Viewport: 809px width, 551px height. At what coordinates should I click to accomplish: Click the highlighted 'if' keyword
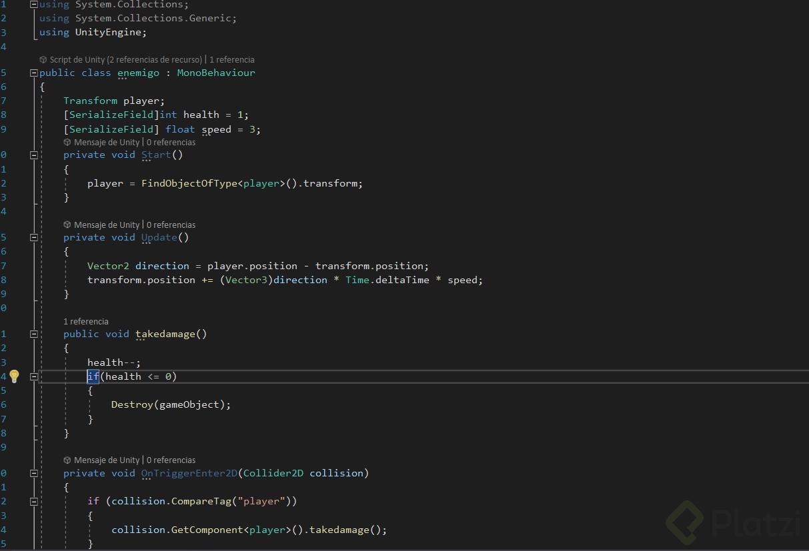click(93, 376)
